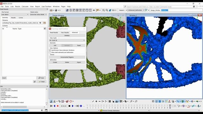The width and height of the screenshot is (203, 114).
Task: Click the current-state hourglass timeline marker
Action: coord(170,106)
